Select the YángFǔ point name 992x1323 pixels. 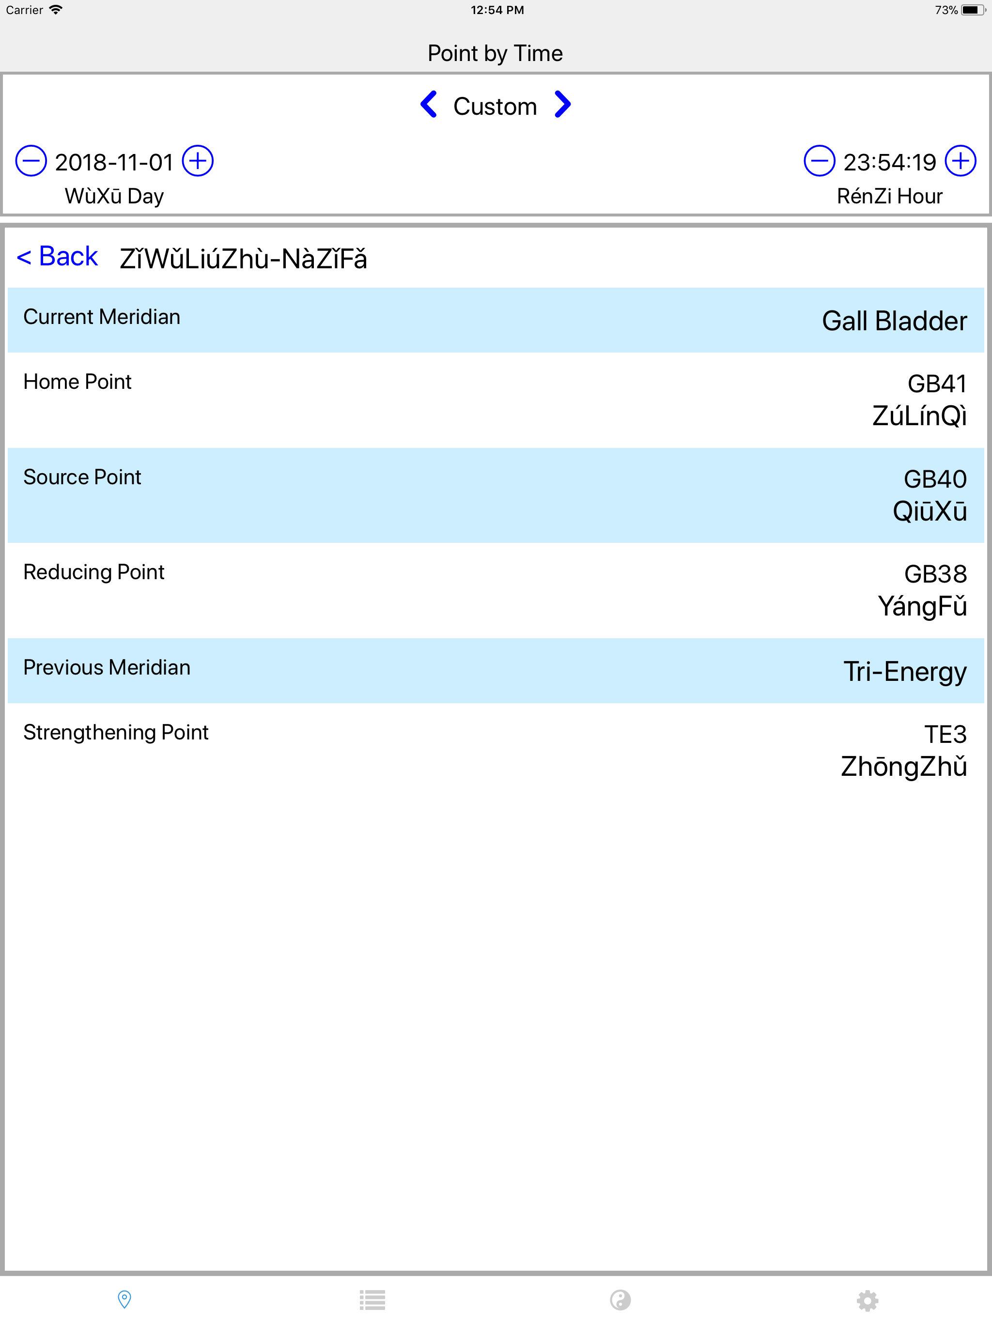click(x=922, y=606)
